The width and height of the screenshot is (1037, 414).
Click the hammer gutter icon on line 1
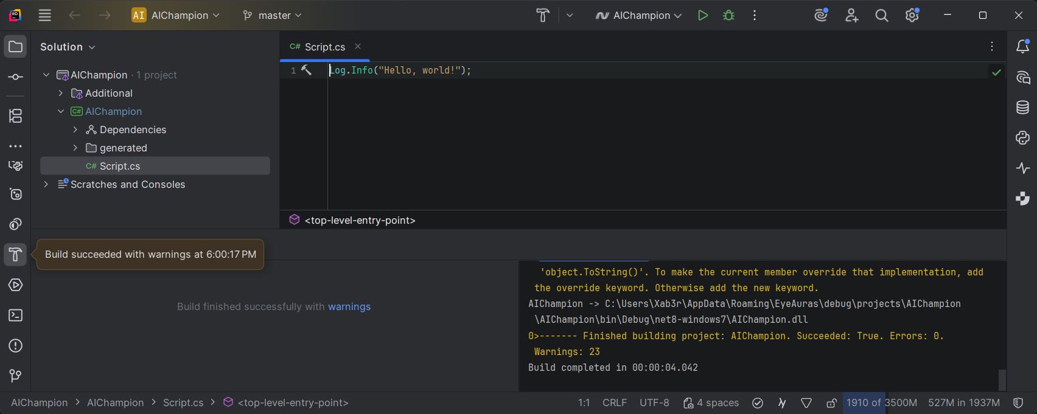[306, 70]
